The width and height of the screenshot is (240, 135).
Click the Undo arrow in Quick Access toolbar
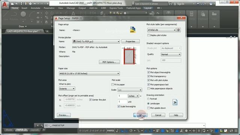(x=35, y=4)
